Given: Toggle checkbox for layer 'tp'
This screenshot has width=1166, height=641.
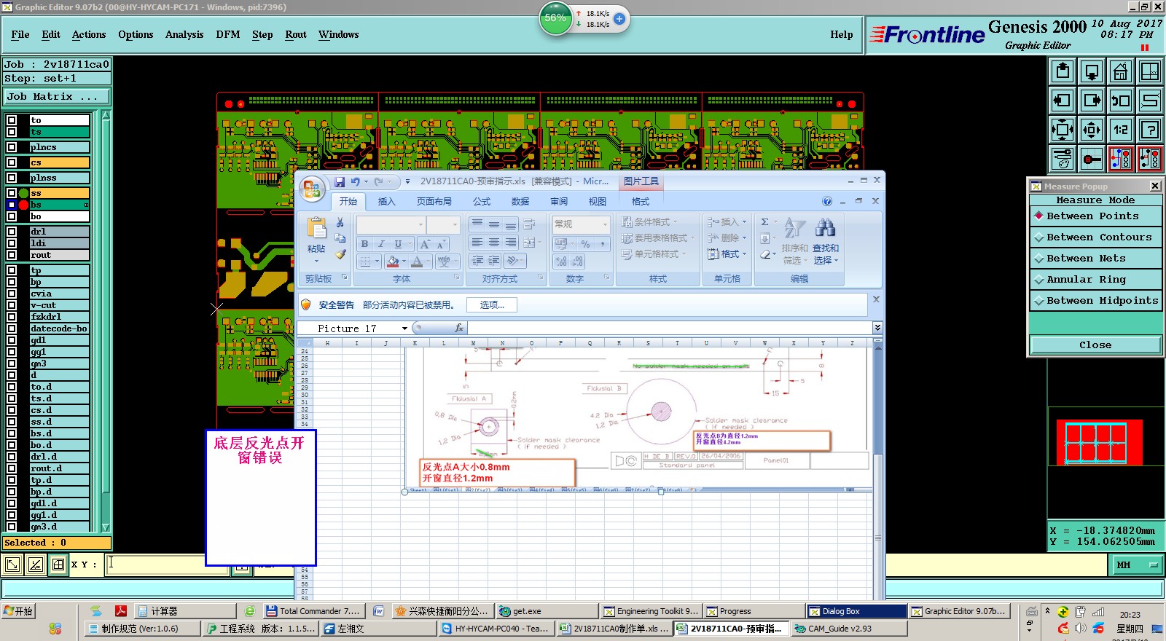Looking at the screenshot, I should click(x=12, y=270).
